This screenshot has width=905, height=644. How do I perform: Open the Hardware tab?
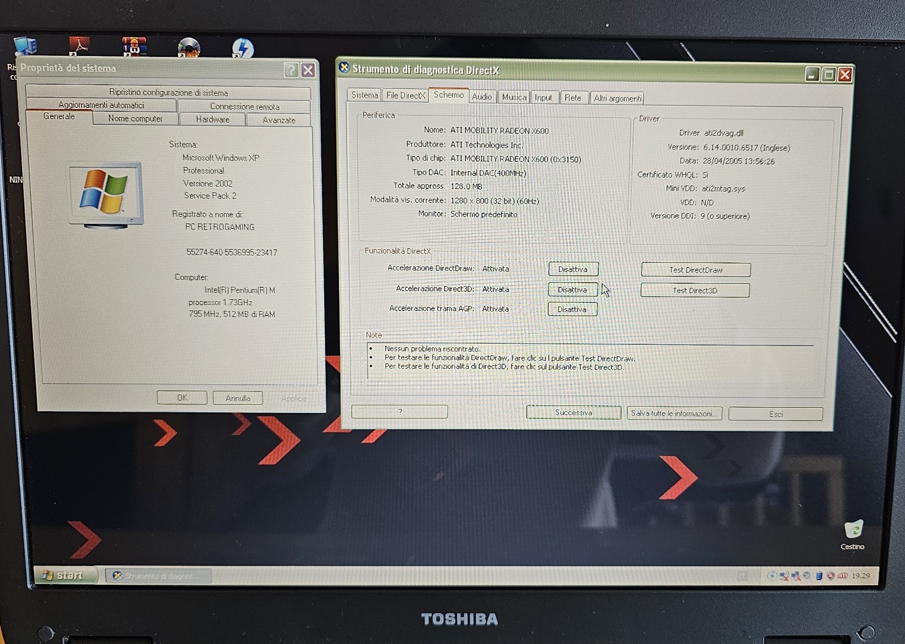pos(213,119)
